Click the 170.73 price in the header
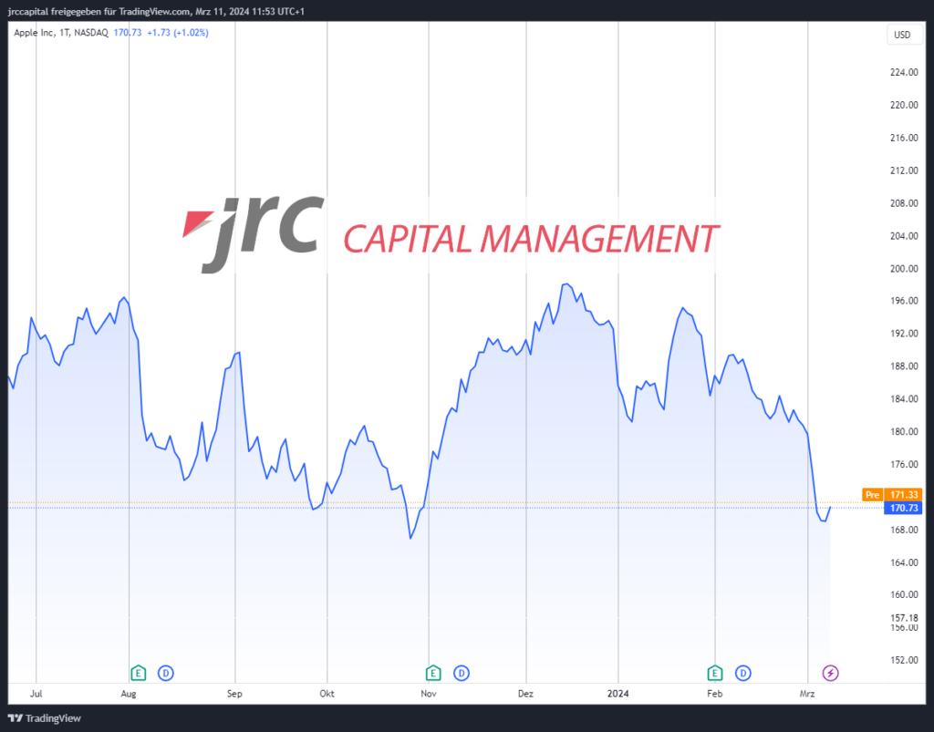This screenshot has width=934, height=732. click(x=128, y=33)
